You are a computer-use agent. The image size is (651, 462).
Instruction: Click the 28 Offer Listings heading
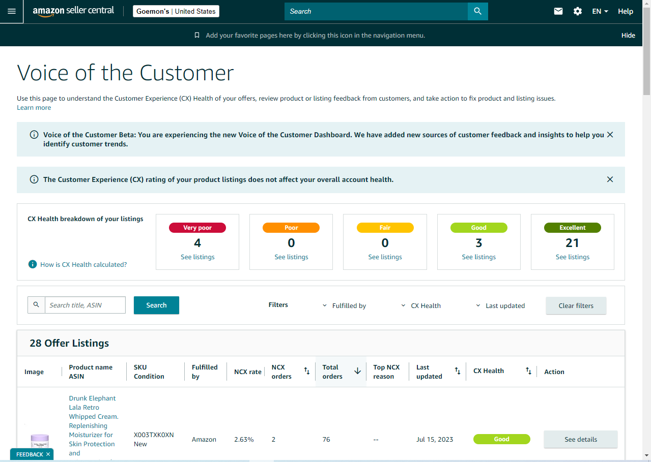pyautogui.click(x=69, y=343)
